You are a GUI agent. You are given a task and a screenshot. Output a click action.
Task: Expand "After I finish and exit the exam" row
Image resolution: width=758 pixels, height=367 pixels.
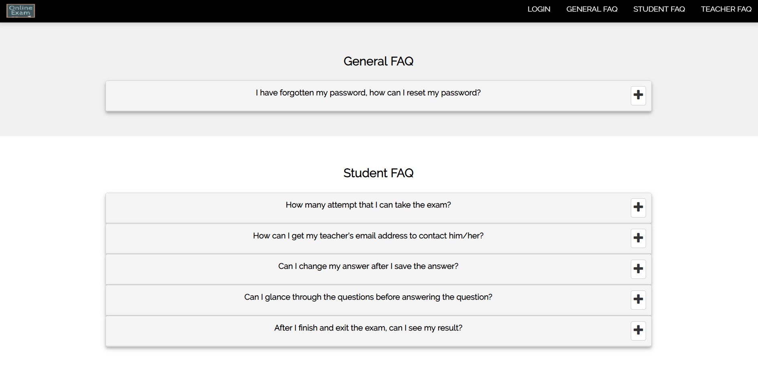click(x=368, y=328)
